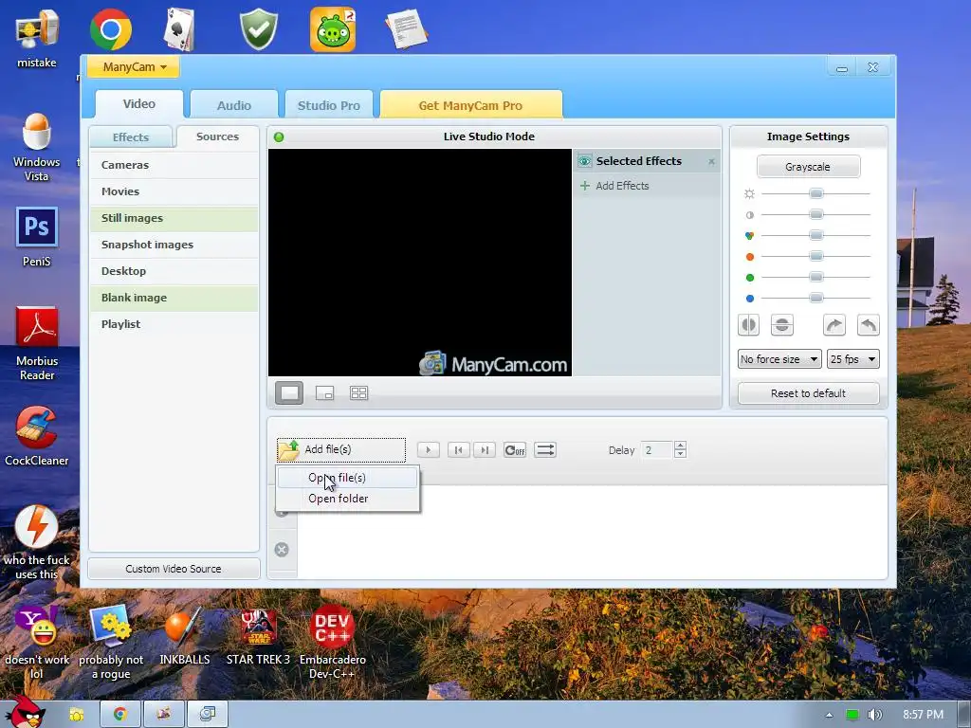Close the Selected Effects panel

(x=711, y=161)
